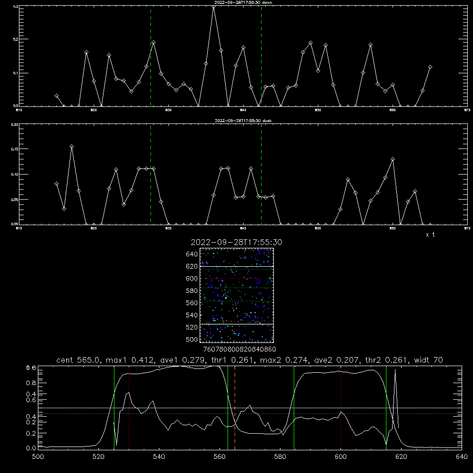
Task: Click the timestamp title above the heatmap
Action: [236, 242]
